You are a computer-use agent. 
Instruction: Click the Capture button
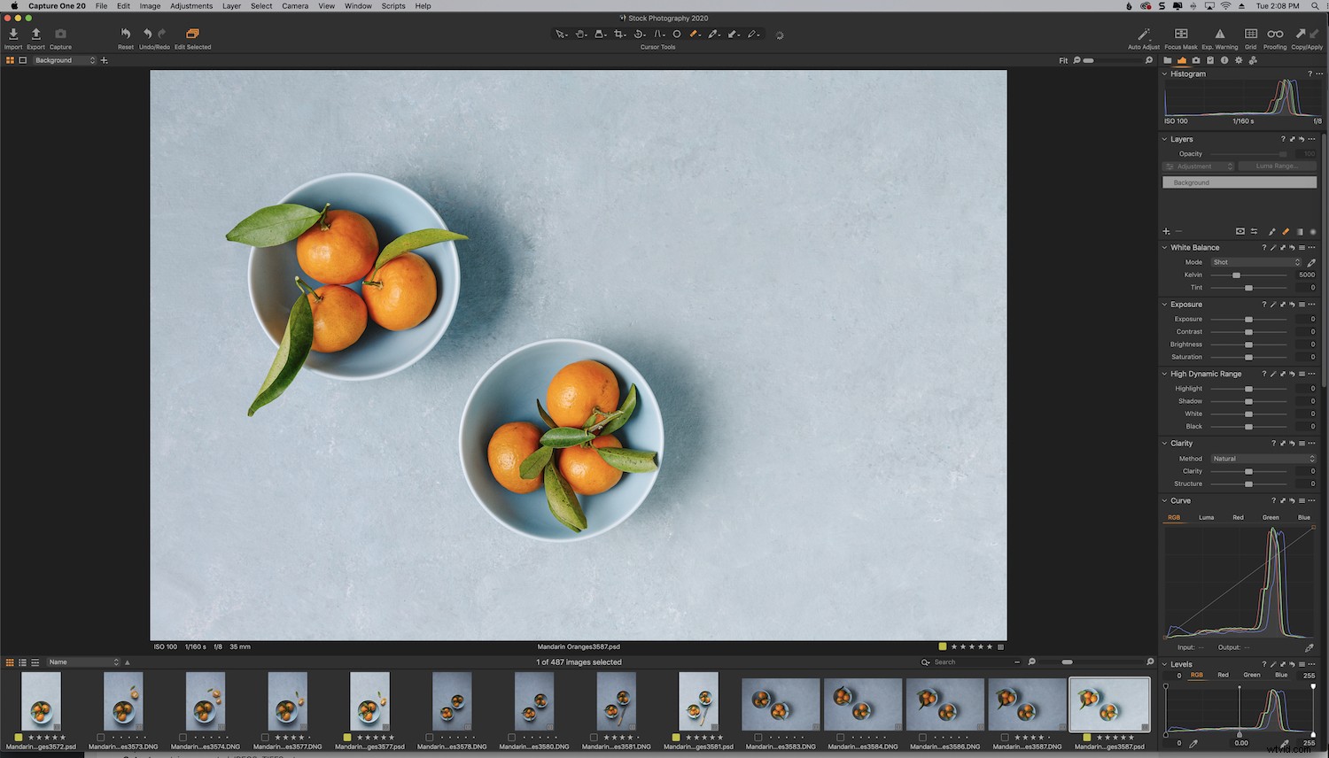(x=60, y=35)
